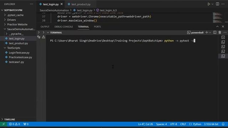Click the terminal command input line
Image resolution: width=228 pixels, height=128 pixels.
click(x=123, y=41)
